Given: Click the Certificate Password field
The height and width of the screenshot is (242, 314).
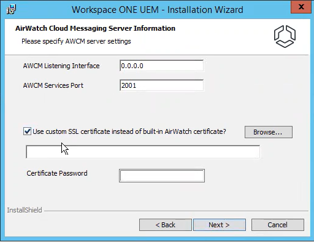Looking at the screenshot, I should click(x=162, y=176).
